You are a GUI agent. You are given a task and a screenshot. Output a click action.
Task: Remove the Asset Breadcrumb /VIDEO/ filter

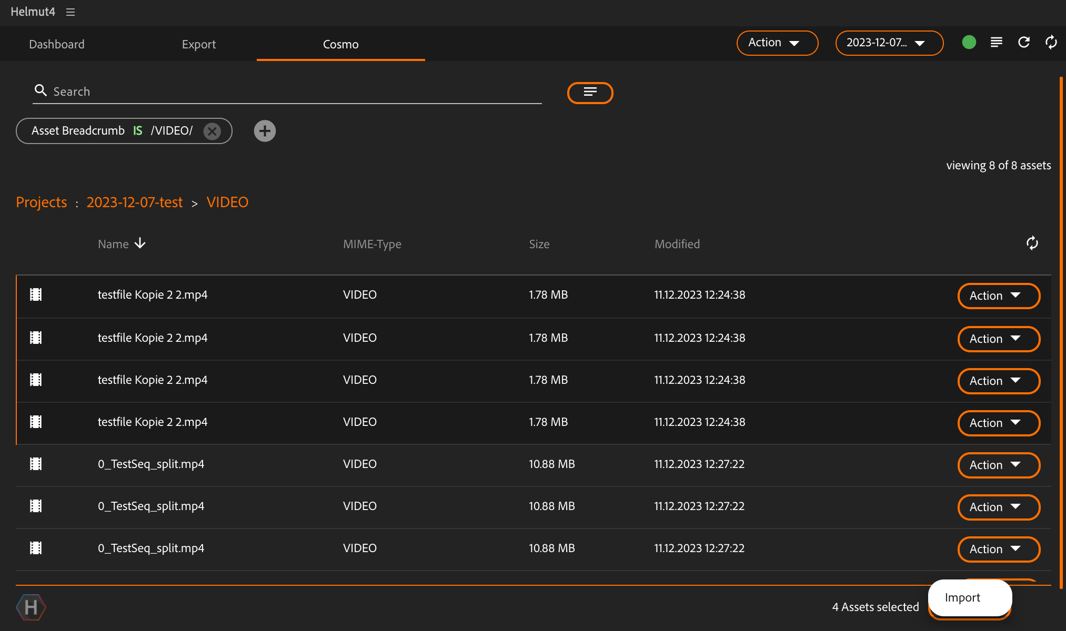(x=212, y=131)
